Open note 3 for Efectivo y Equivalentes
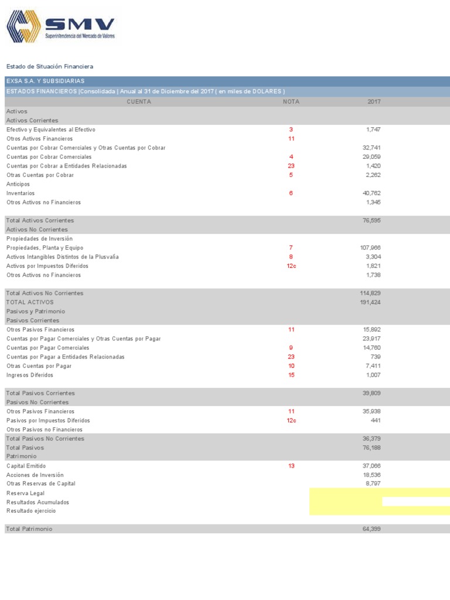 click(x=291, y=129)
